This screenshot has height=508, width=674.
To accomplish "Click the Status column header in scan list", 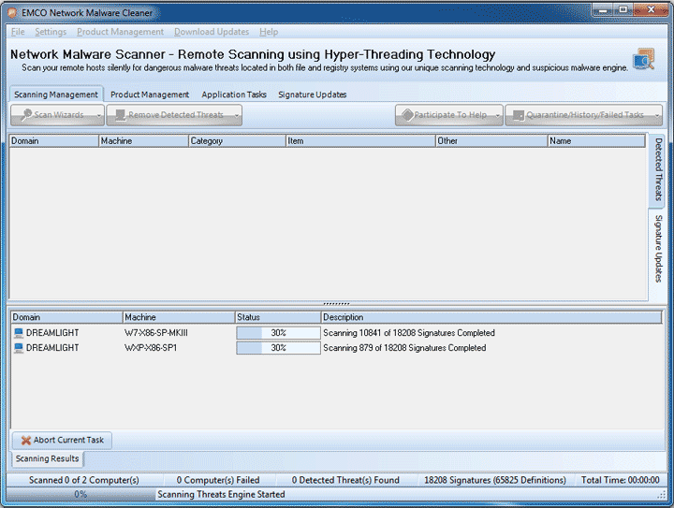I will tap(278, 317).
